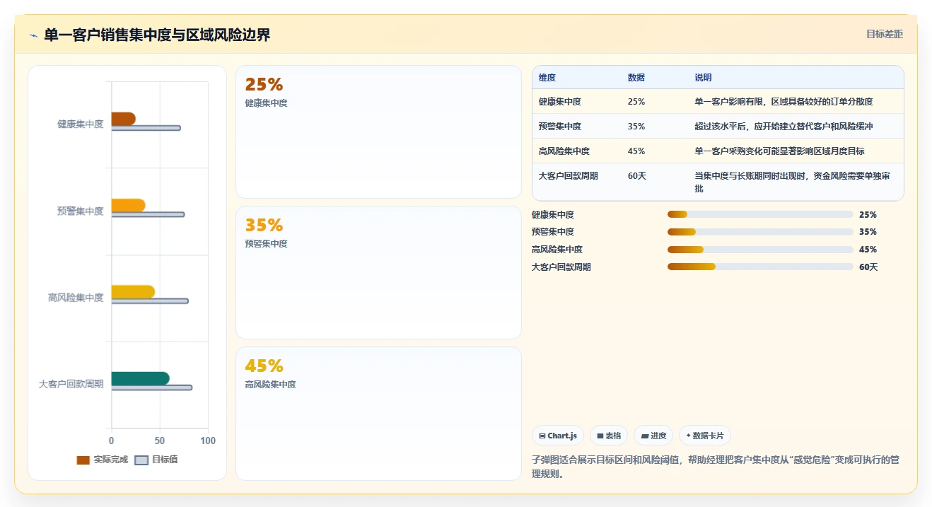
Task: Click the 45% value beside the 高风险集中度 progress bar
Action: [x=868, y=250]
